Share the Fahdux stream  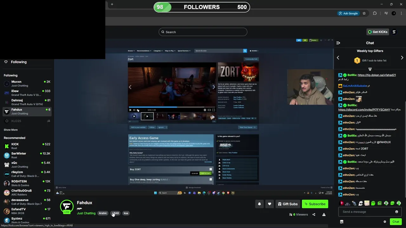click(x=314, y=214)
